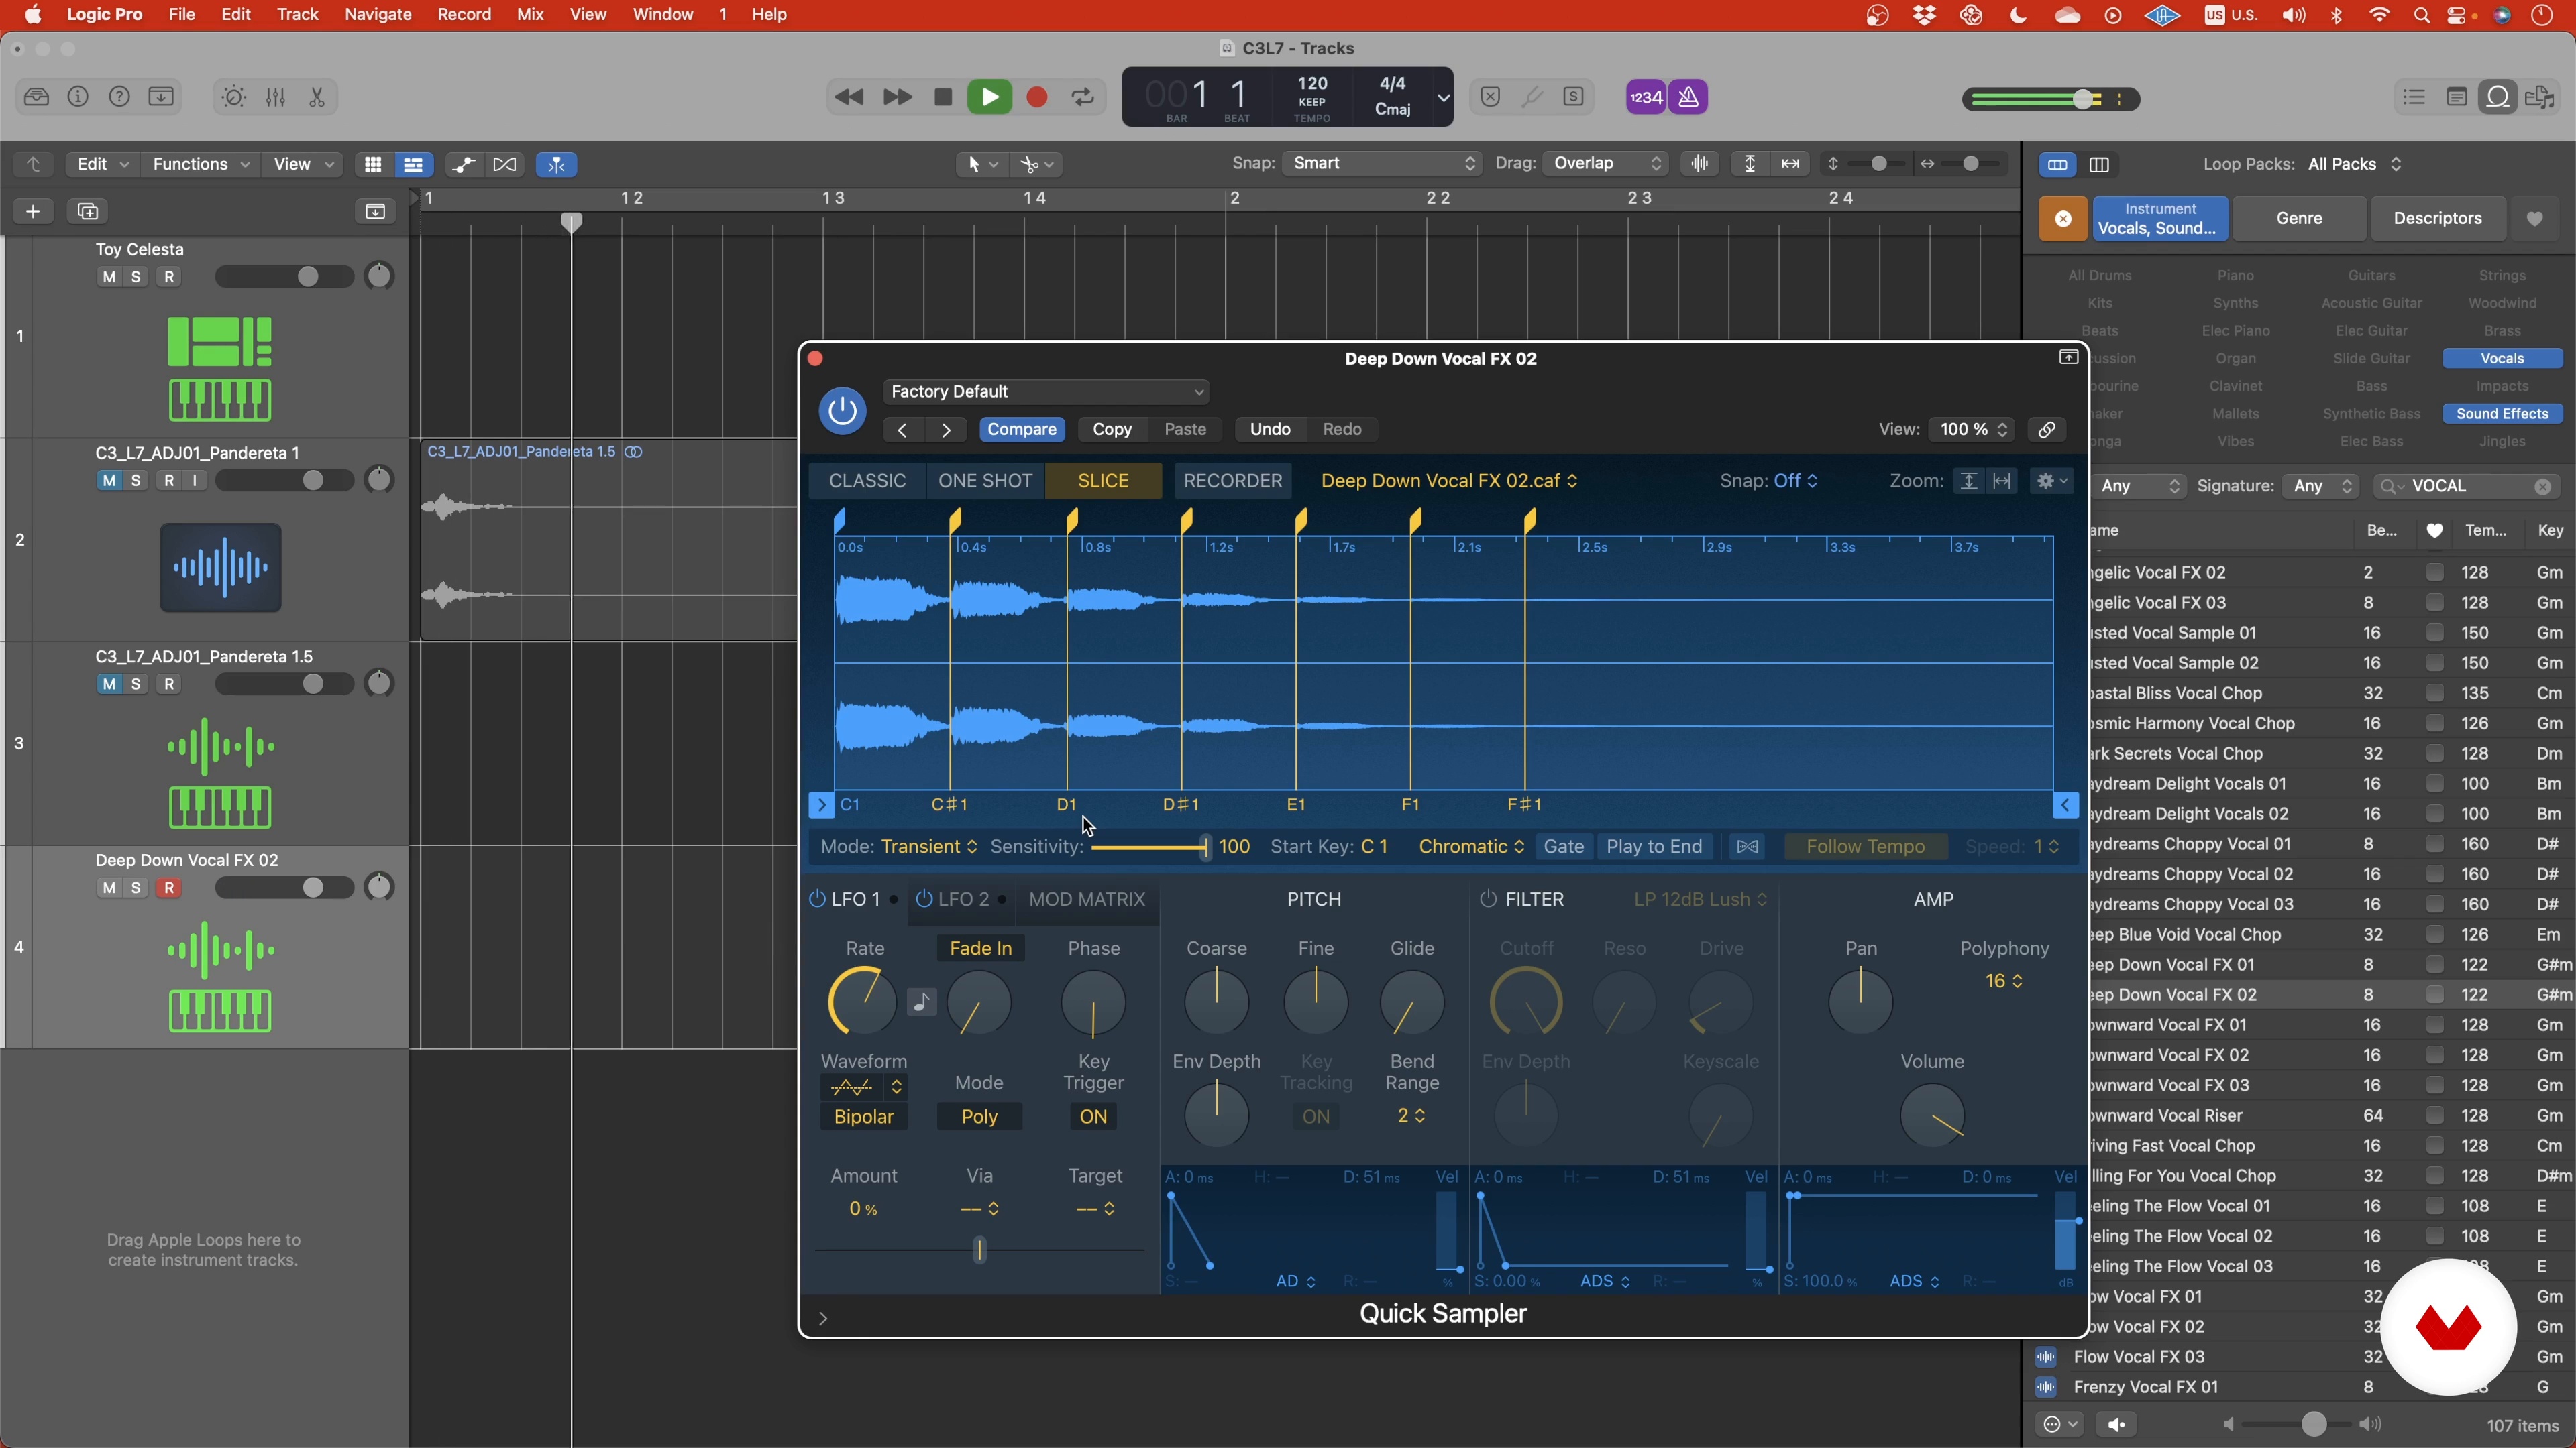Open the waveform gear action menu
The width and height of the screenshot is (2576, 1448).
[x=2053, y=481]
